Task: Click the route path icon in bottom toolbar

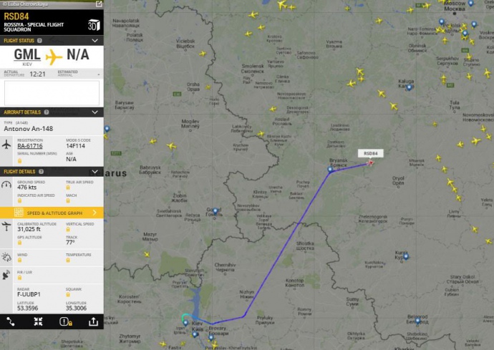Action: coord(11,321)
